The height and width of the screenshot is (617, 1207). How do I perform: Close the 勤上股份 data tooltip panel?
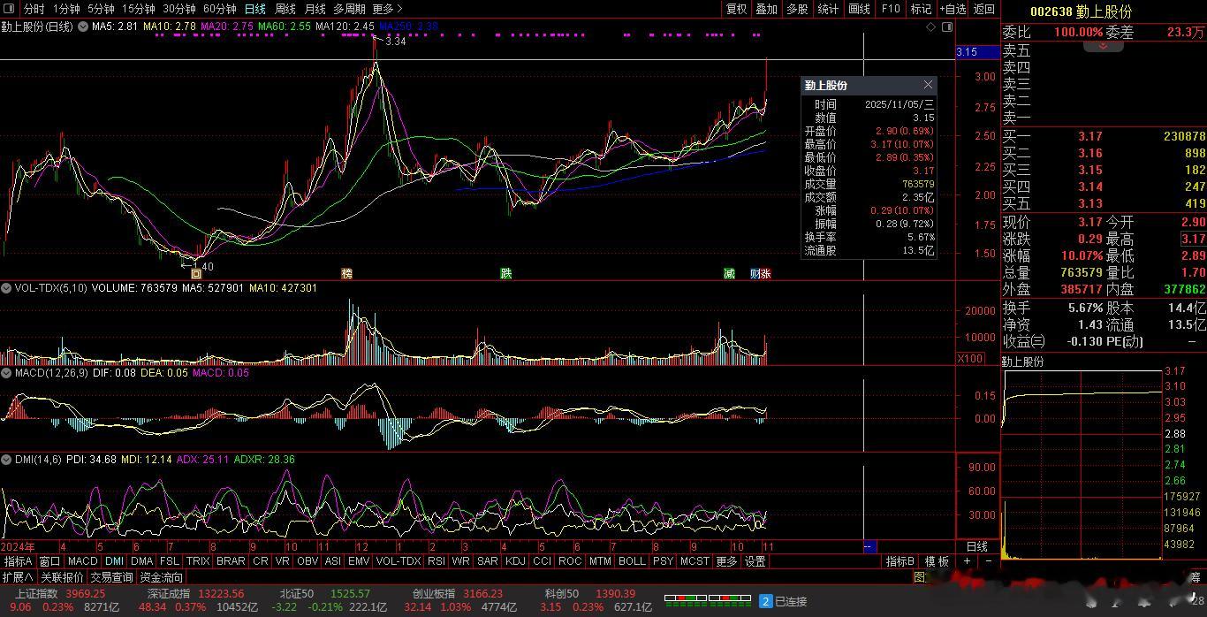pyautogui.click(x=928, y=85)
